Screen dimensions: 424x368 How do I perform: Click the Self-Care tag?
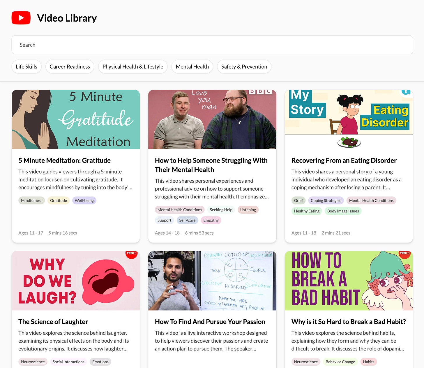point(187,220)
